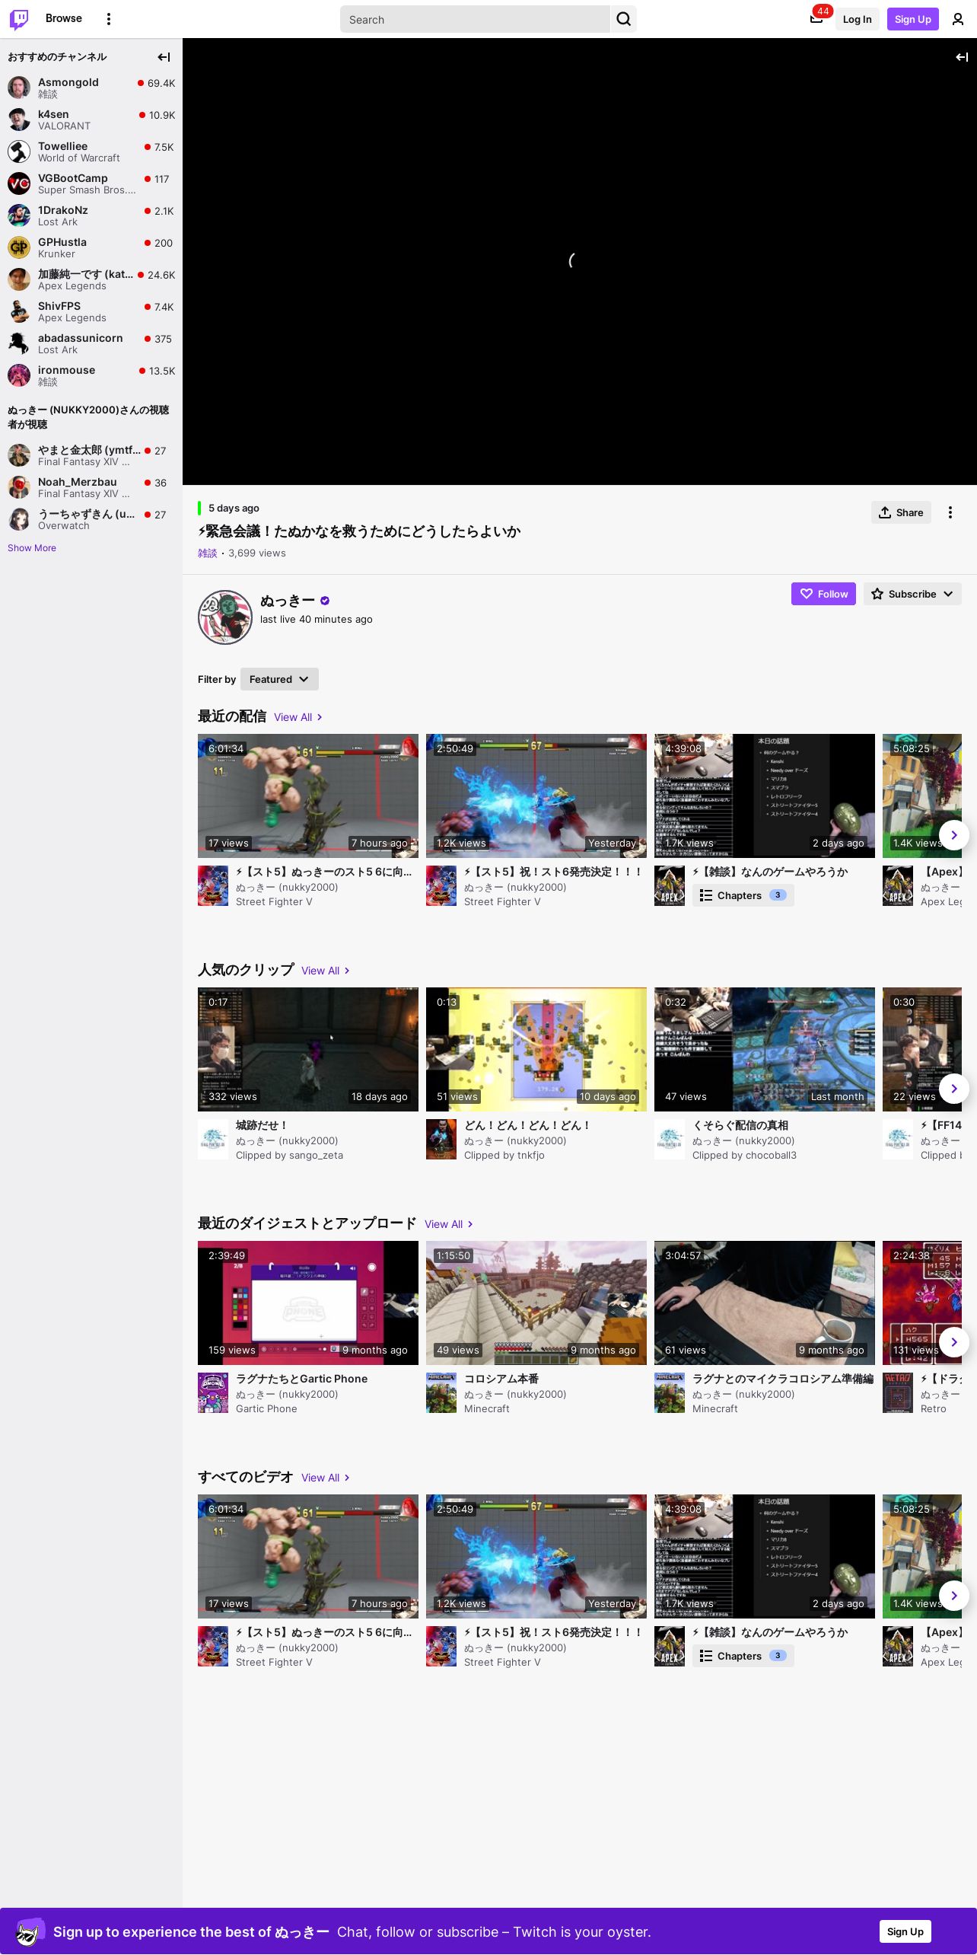The width and height of the screenshot is (977, 1955).
Task: View All under すべてのビデオ
Action: point(326,1478)
